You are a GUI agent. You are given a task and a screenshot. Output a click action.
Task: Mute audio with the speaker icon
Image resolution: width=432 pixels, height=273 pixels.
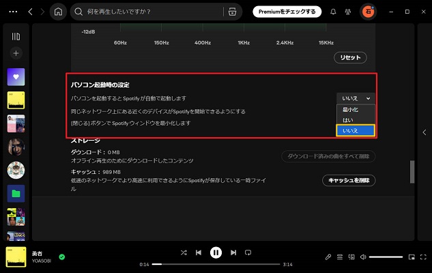point(363,257)
